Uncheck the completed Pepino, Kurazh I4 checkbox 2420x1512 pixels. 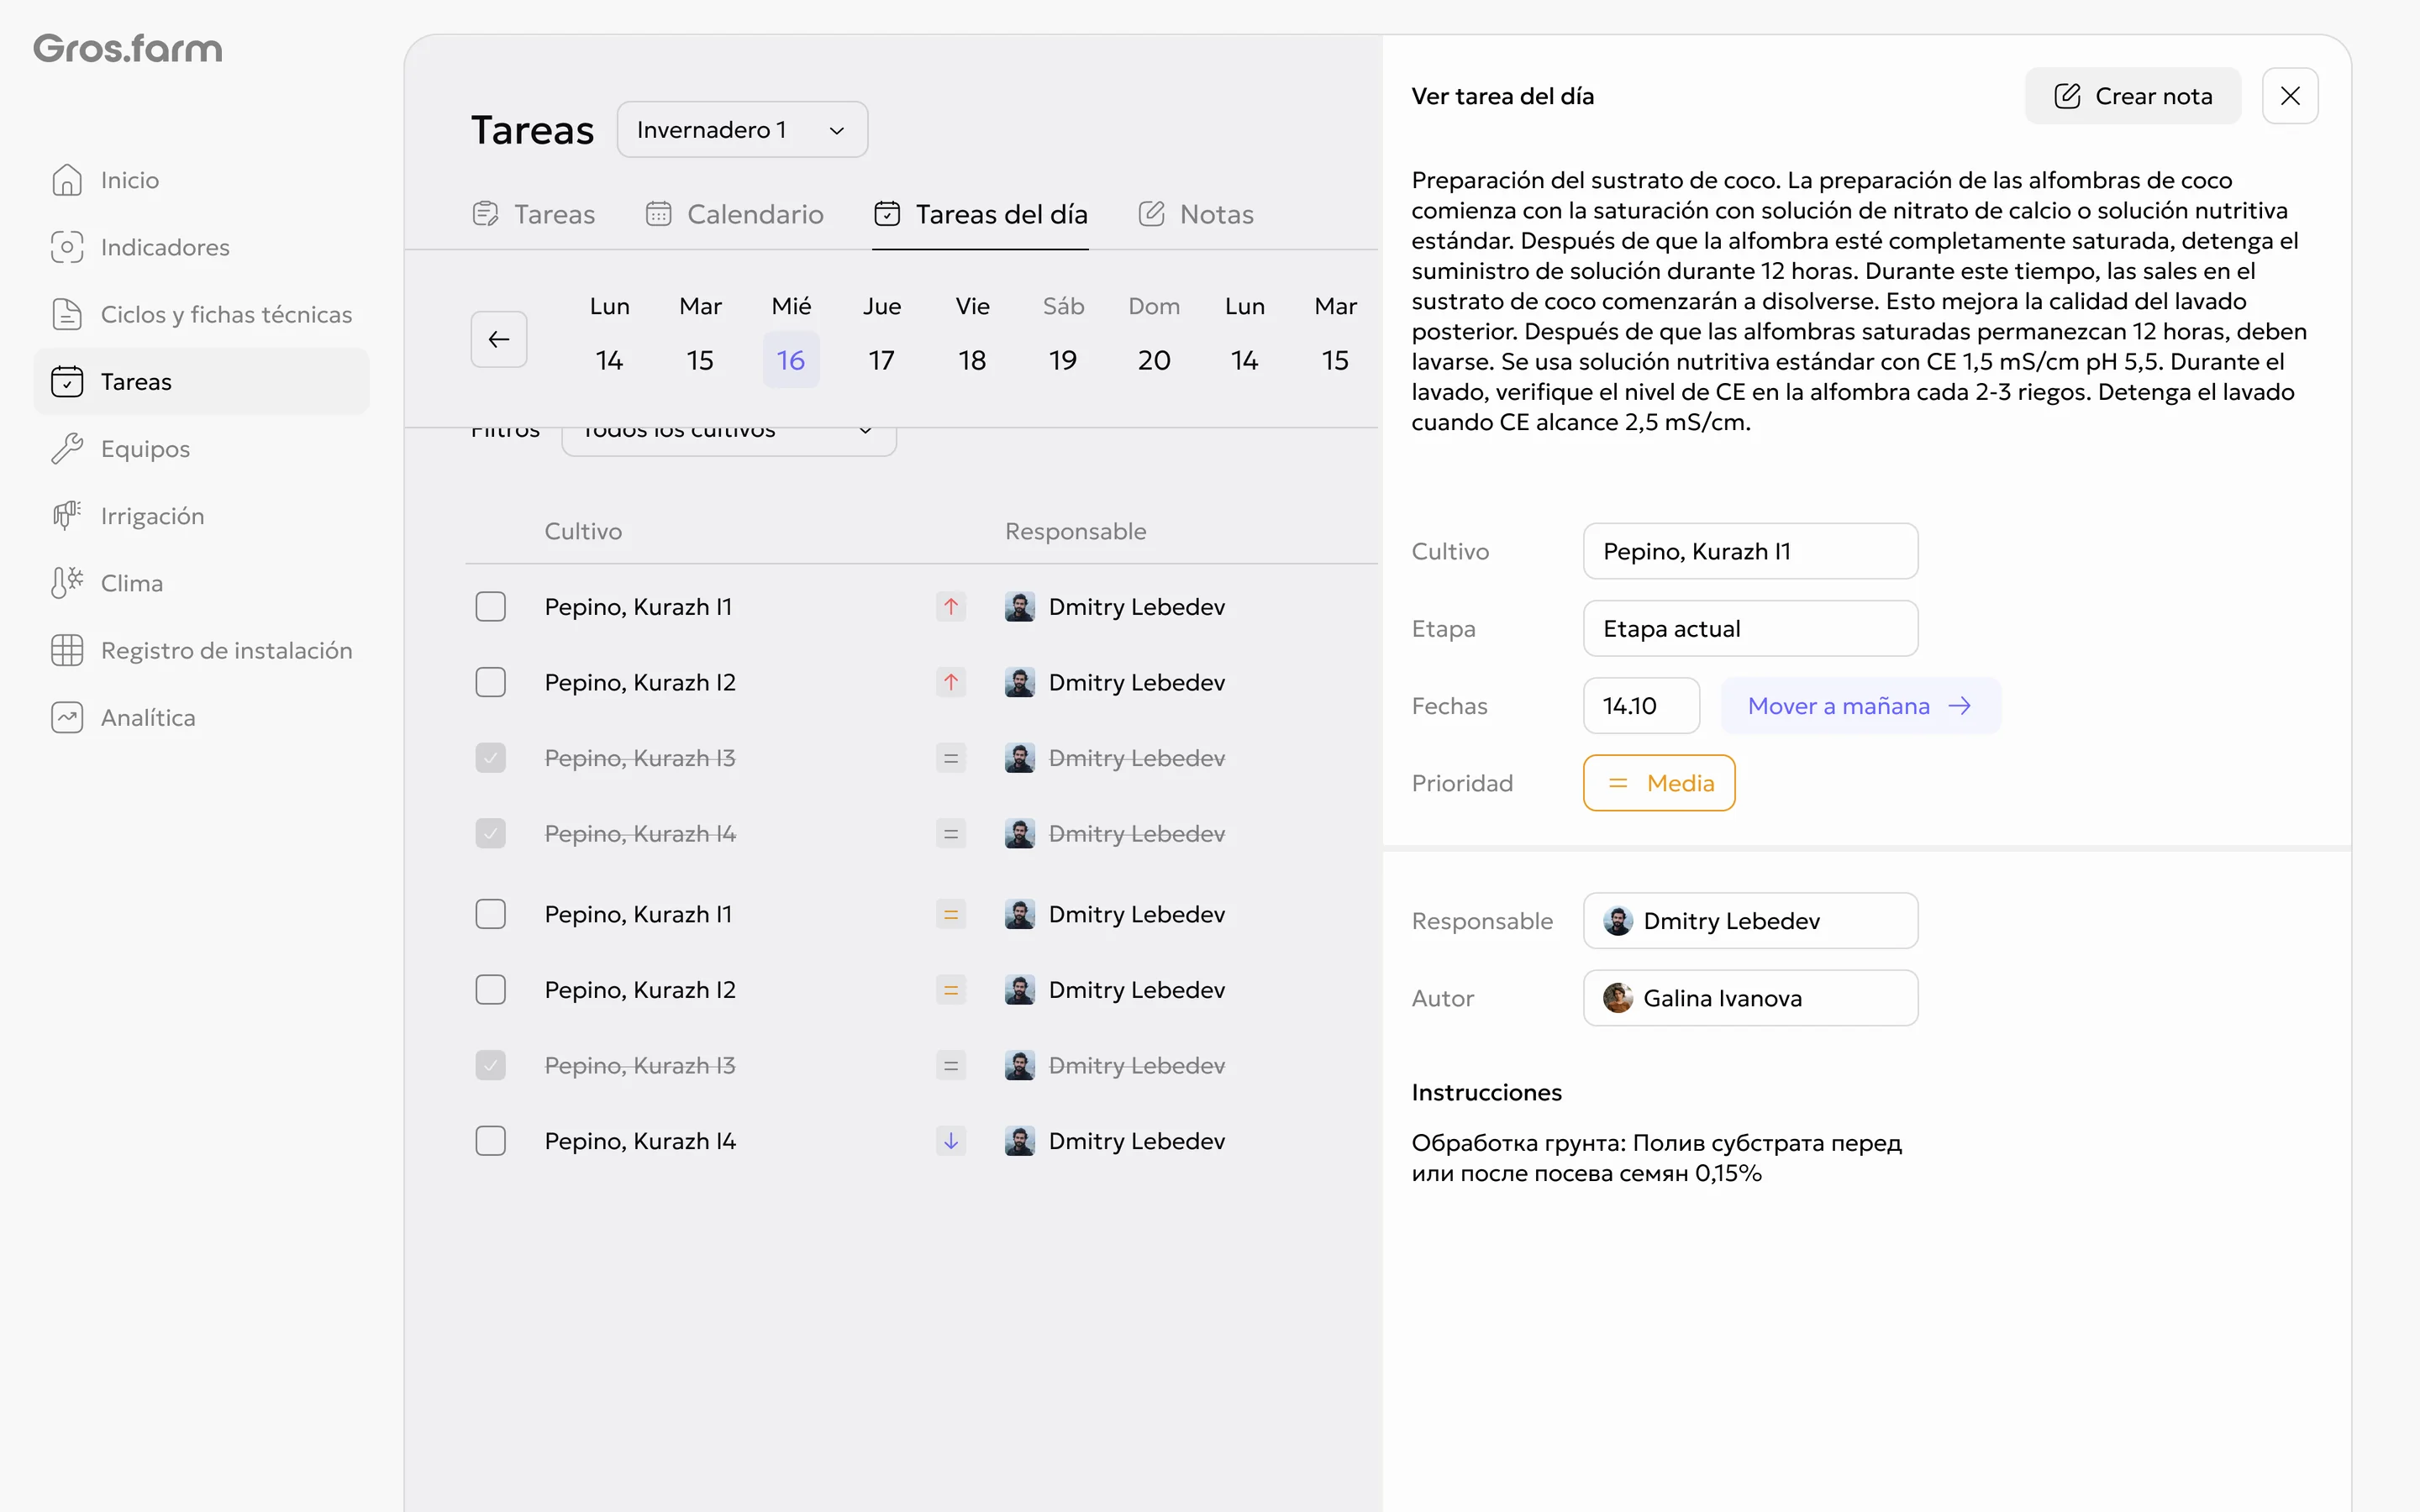click(490, 833)
